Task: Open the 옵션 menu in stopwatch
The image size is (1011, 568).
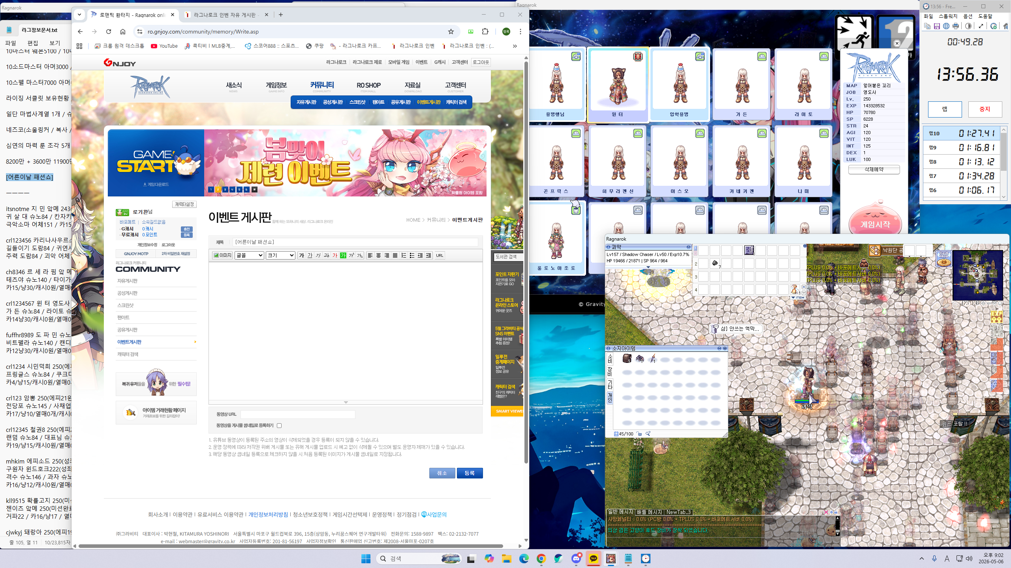Action: [968, 16]
